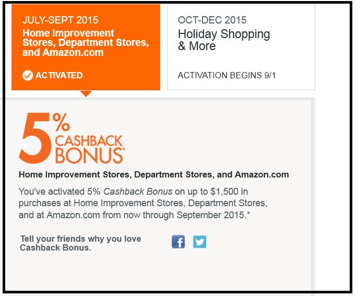Image resolution: width=356 pixels, height=296 pixels.
Task: Click the JULY-SEPT 2015 date label
Action: pos(60,20)
